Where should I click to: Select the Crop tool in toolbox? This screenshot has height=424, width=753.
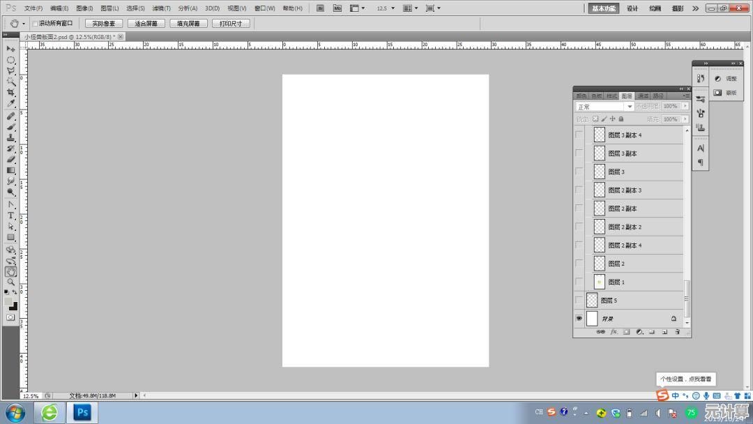[10, 92]
